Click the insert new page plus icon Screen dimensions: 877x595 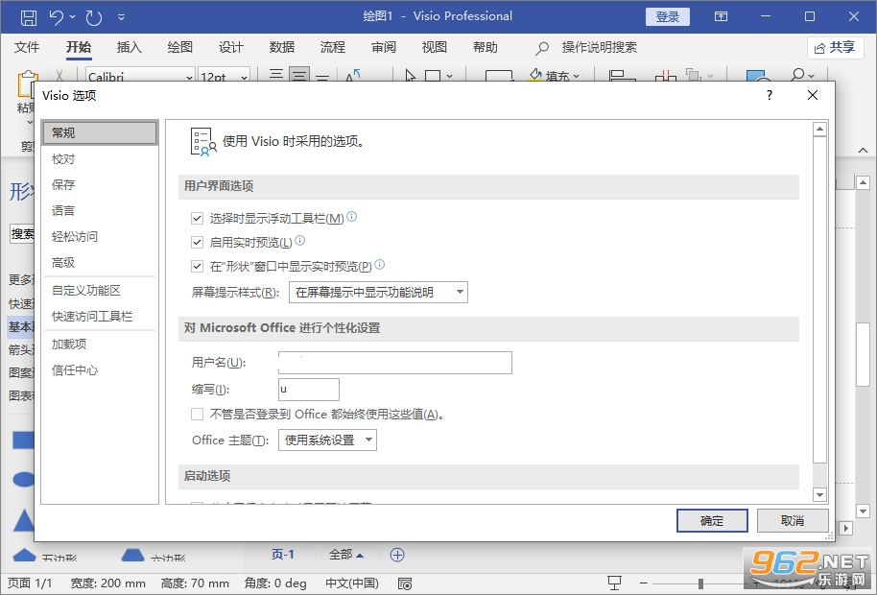click(397, 555)
